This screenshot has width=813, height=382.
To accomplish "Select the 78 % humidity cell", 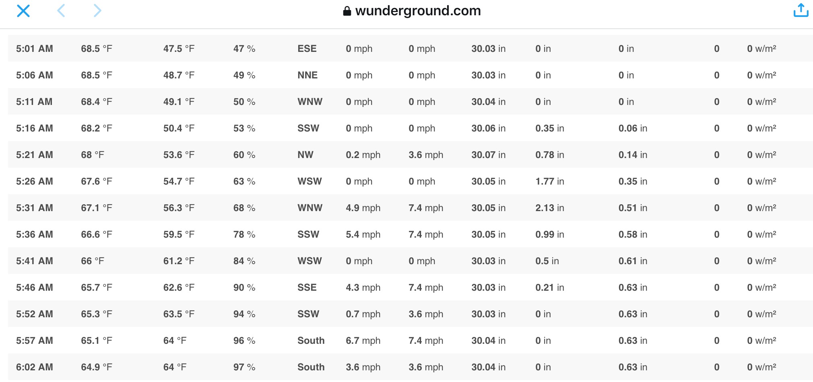I will pyautogui.click(x=244, y=234).
